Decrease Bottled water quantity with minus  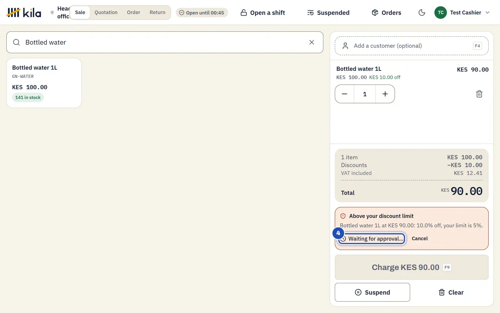[x=345, y=94]
